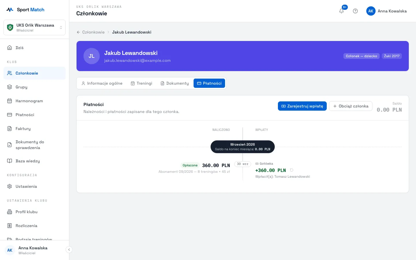Open Dziś in the sidebar

35,48
